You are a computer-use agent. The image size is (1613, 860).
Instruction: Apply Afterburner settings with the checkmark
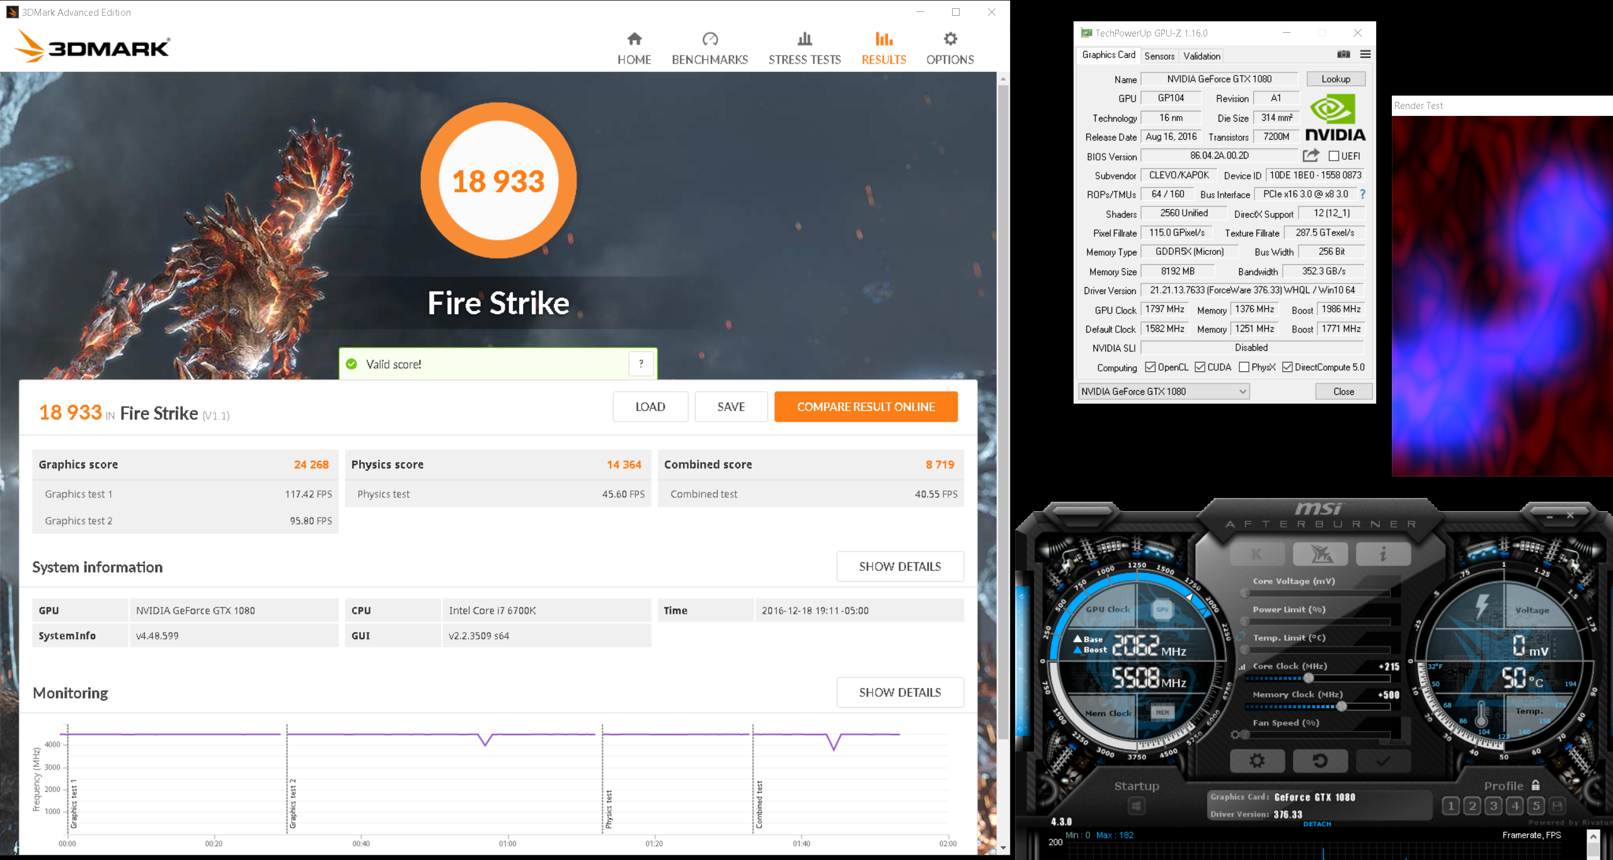tap(1383, 761)
